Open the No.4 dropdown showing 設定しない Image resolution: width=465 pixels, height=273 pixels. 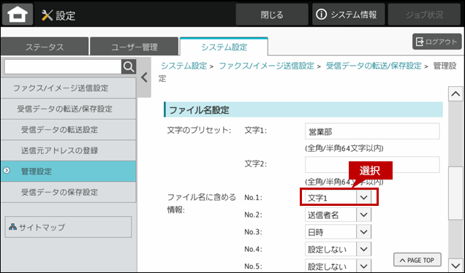(338, 249)
